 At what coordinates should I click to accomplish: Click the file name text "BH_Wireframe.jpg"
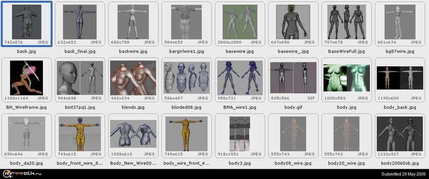pos(27,107)
